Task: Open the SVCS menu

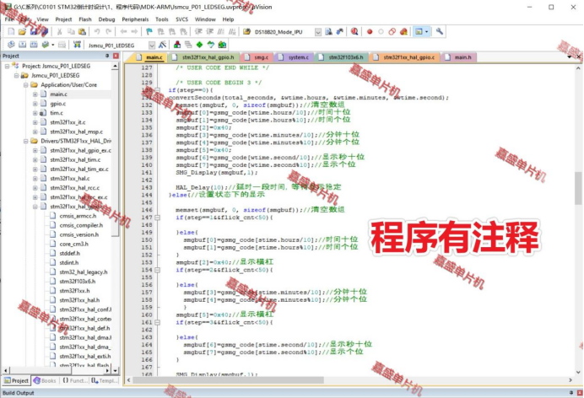Action: pos(181,19)
